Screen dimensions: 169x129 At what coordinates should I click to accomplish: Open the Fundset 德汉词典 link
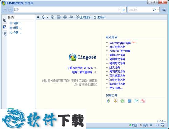pos(120,51)
